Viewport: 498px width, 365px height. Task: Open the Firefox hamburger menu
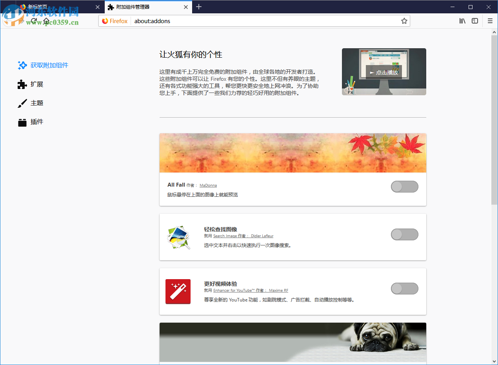[490, 21]
